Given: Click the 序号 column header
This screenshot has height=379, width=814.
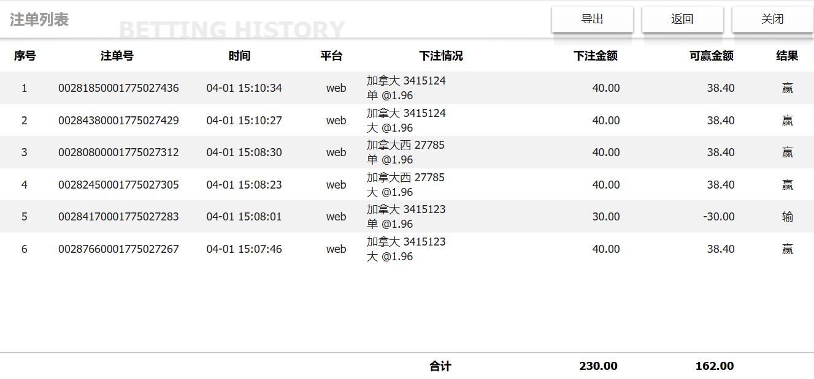Looking at the screenshot, I should pyautogui.click(x=25, y=56).
